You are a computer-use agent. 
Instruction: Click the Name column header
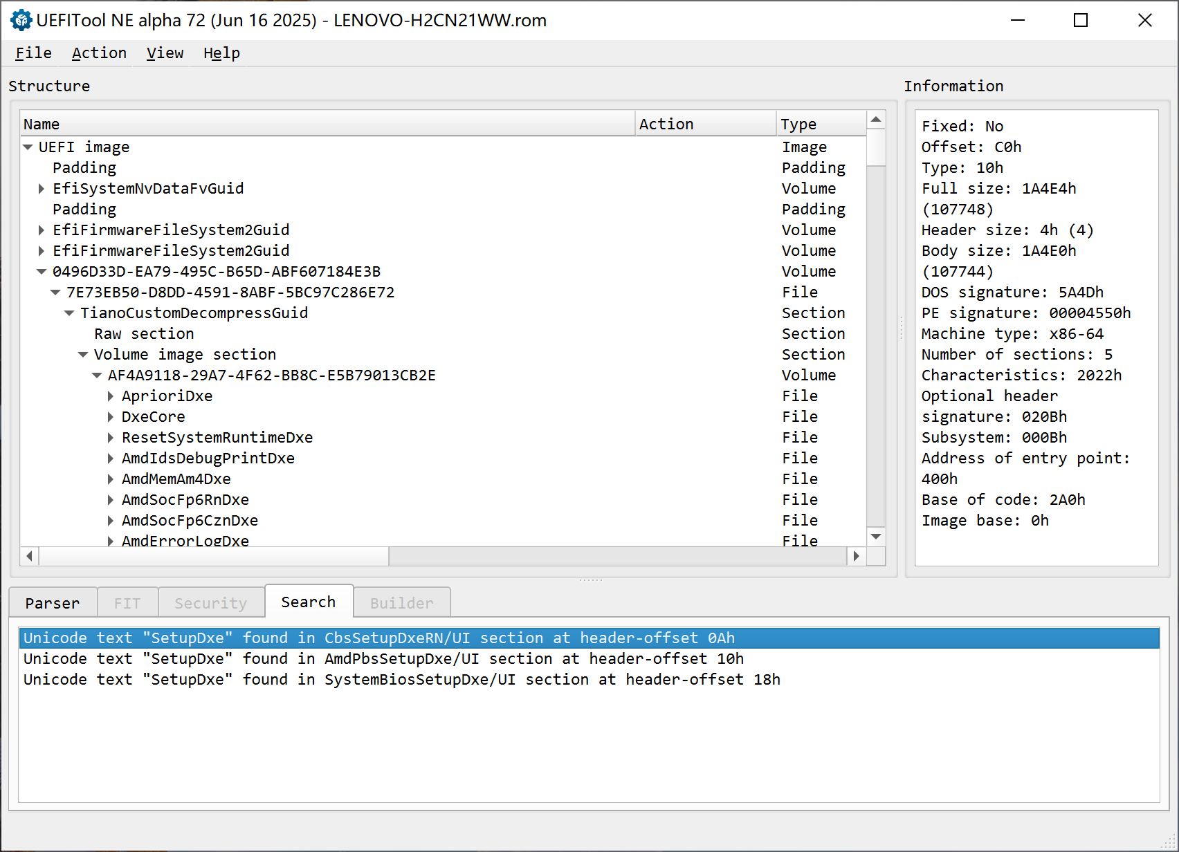tap(327, 124)
